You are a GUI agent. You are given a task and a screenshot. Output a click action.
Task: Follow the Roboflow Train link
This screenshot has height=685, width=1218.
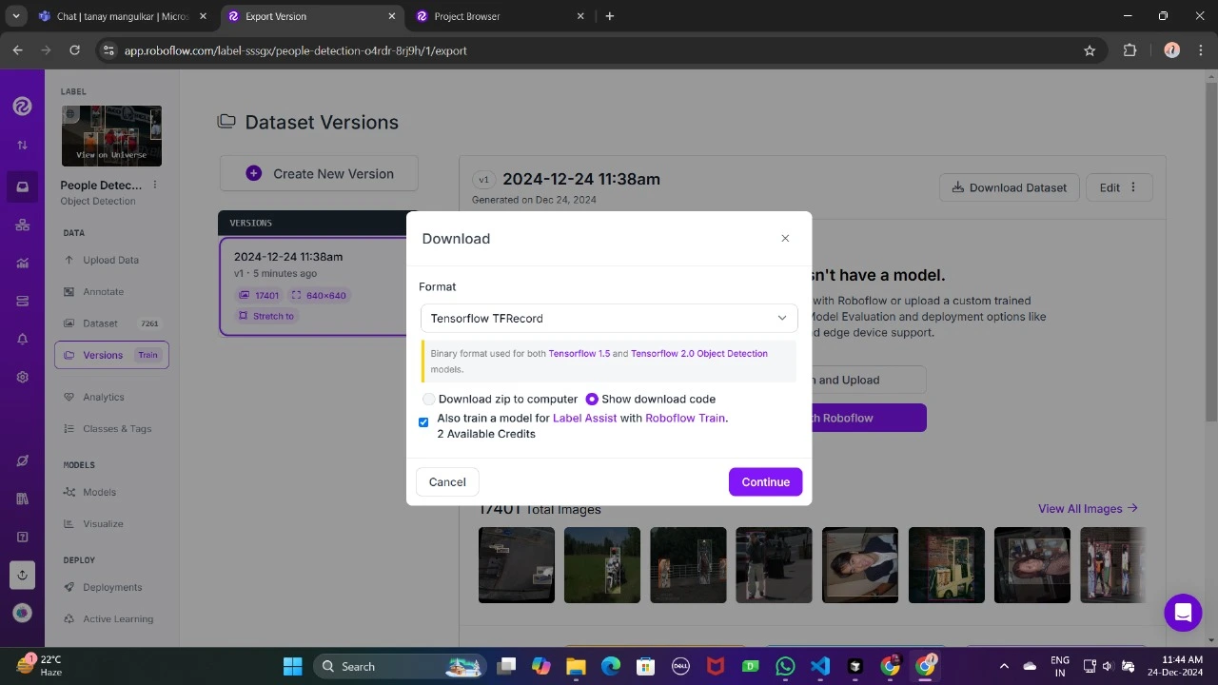click(x=685, y=419)
